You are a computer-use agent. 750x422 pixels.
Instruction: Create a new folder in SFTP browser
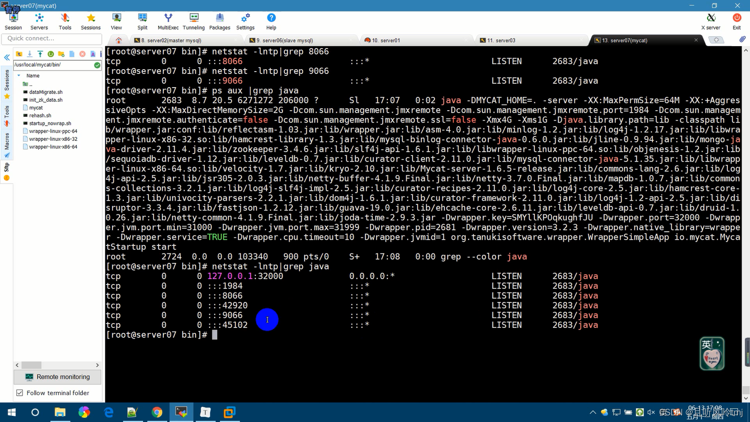coord(61,54)
